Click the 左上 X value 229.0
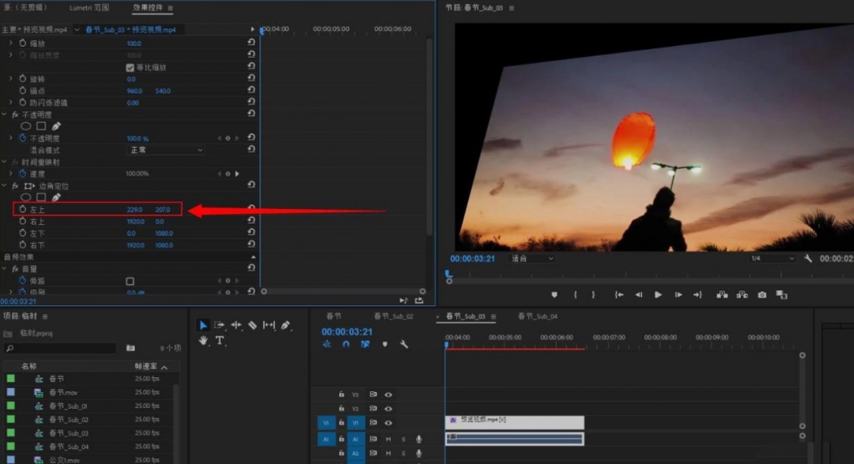Viewport: 854px width, 464px height. click(134, 209)
